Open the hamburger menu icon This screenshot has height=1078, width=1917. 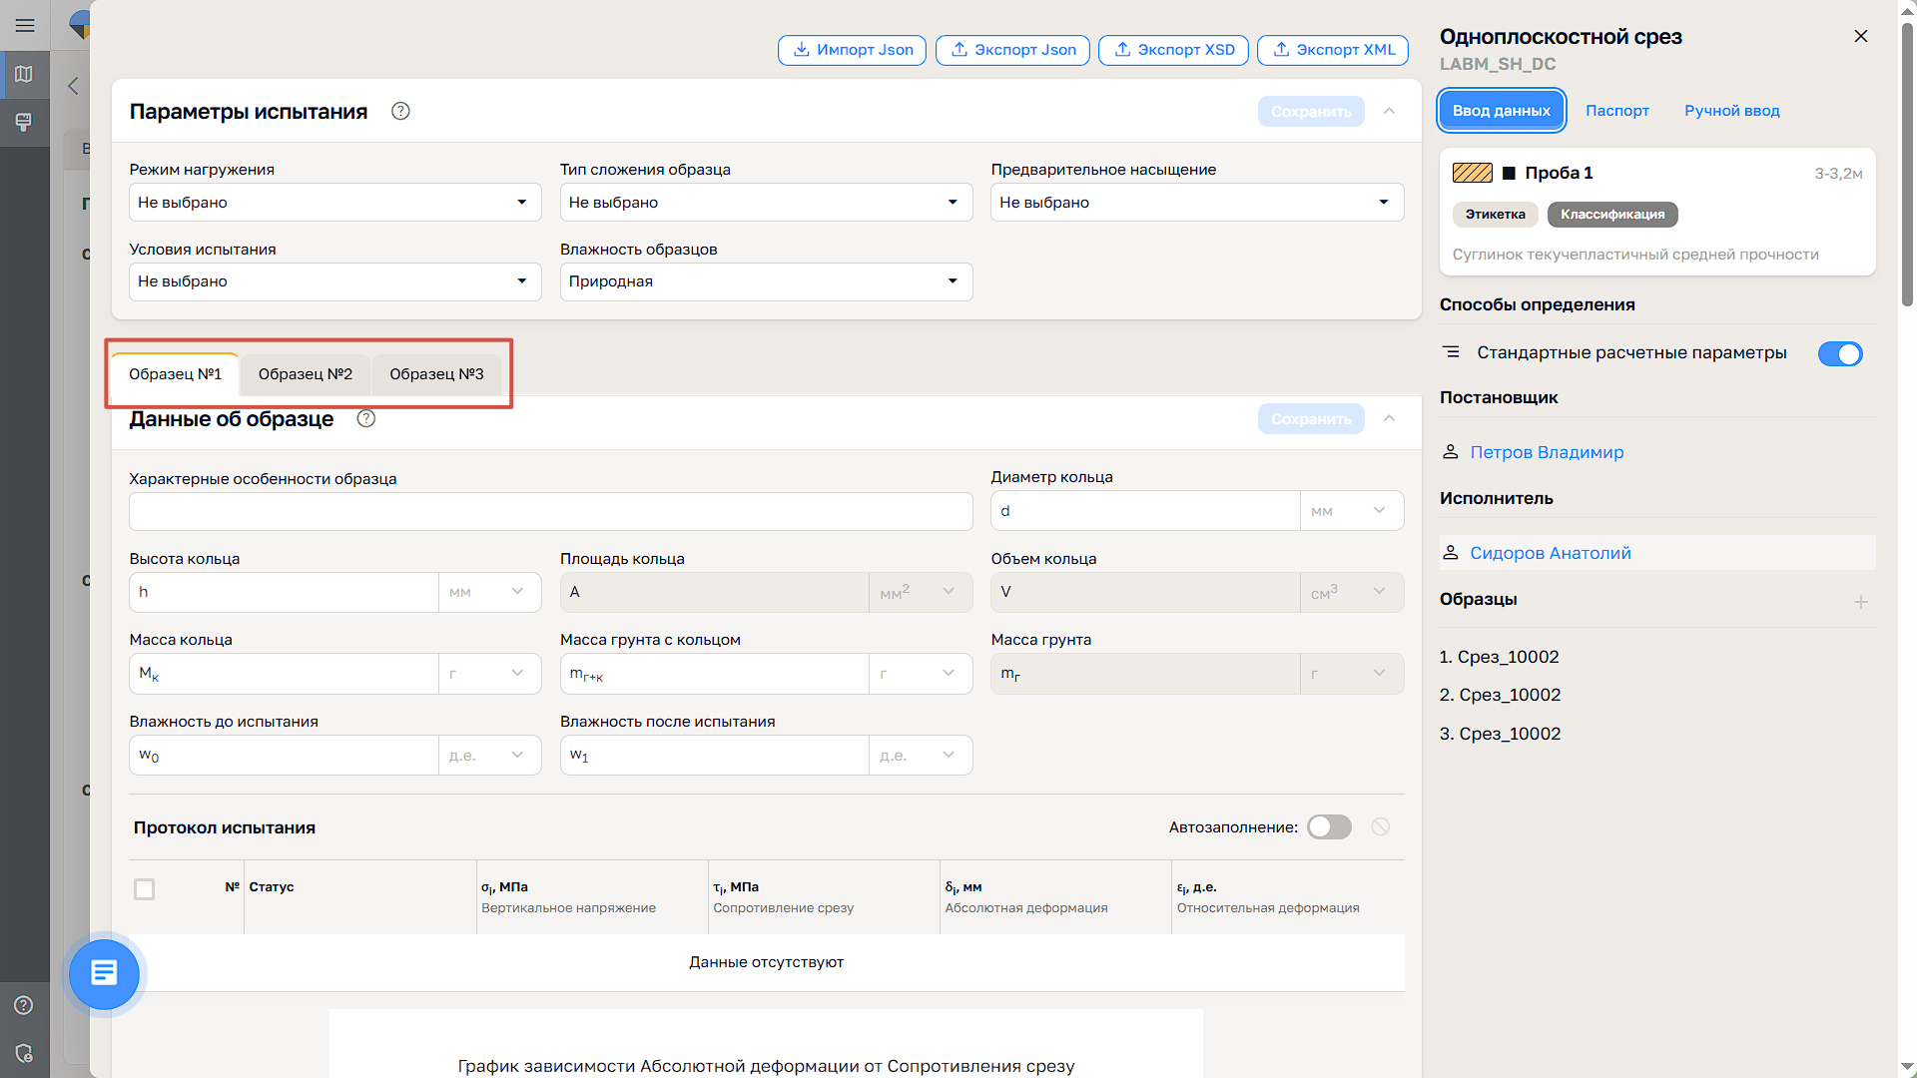coord(25,25)
